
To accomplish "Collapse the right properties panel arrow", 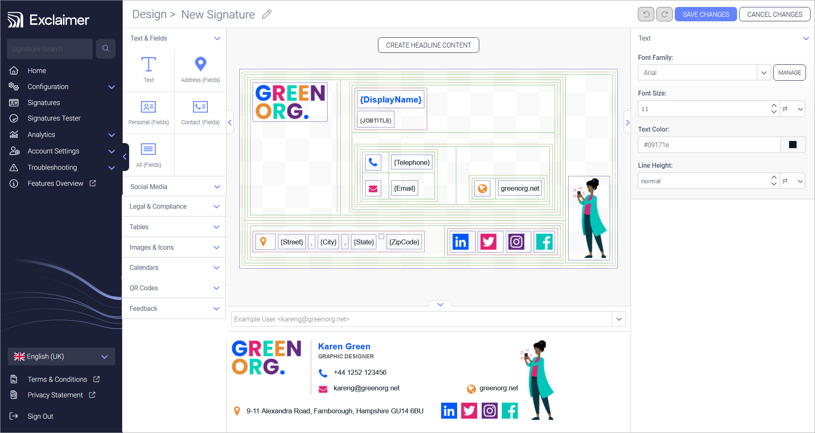I will pos(627,122).
